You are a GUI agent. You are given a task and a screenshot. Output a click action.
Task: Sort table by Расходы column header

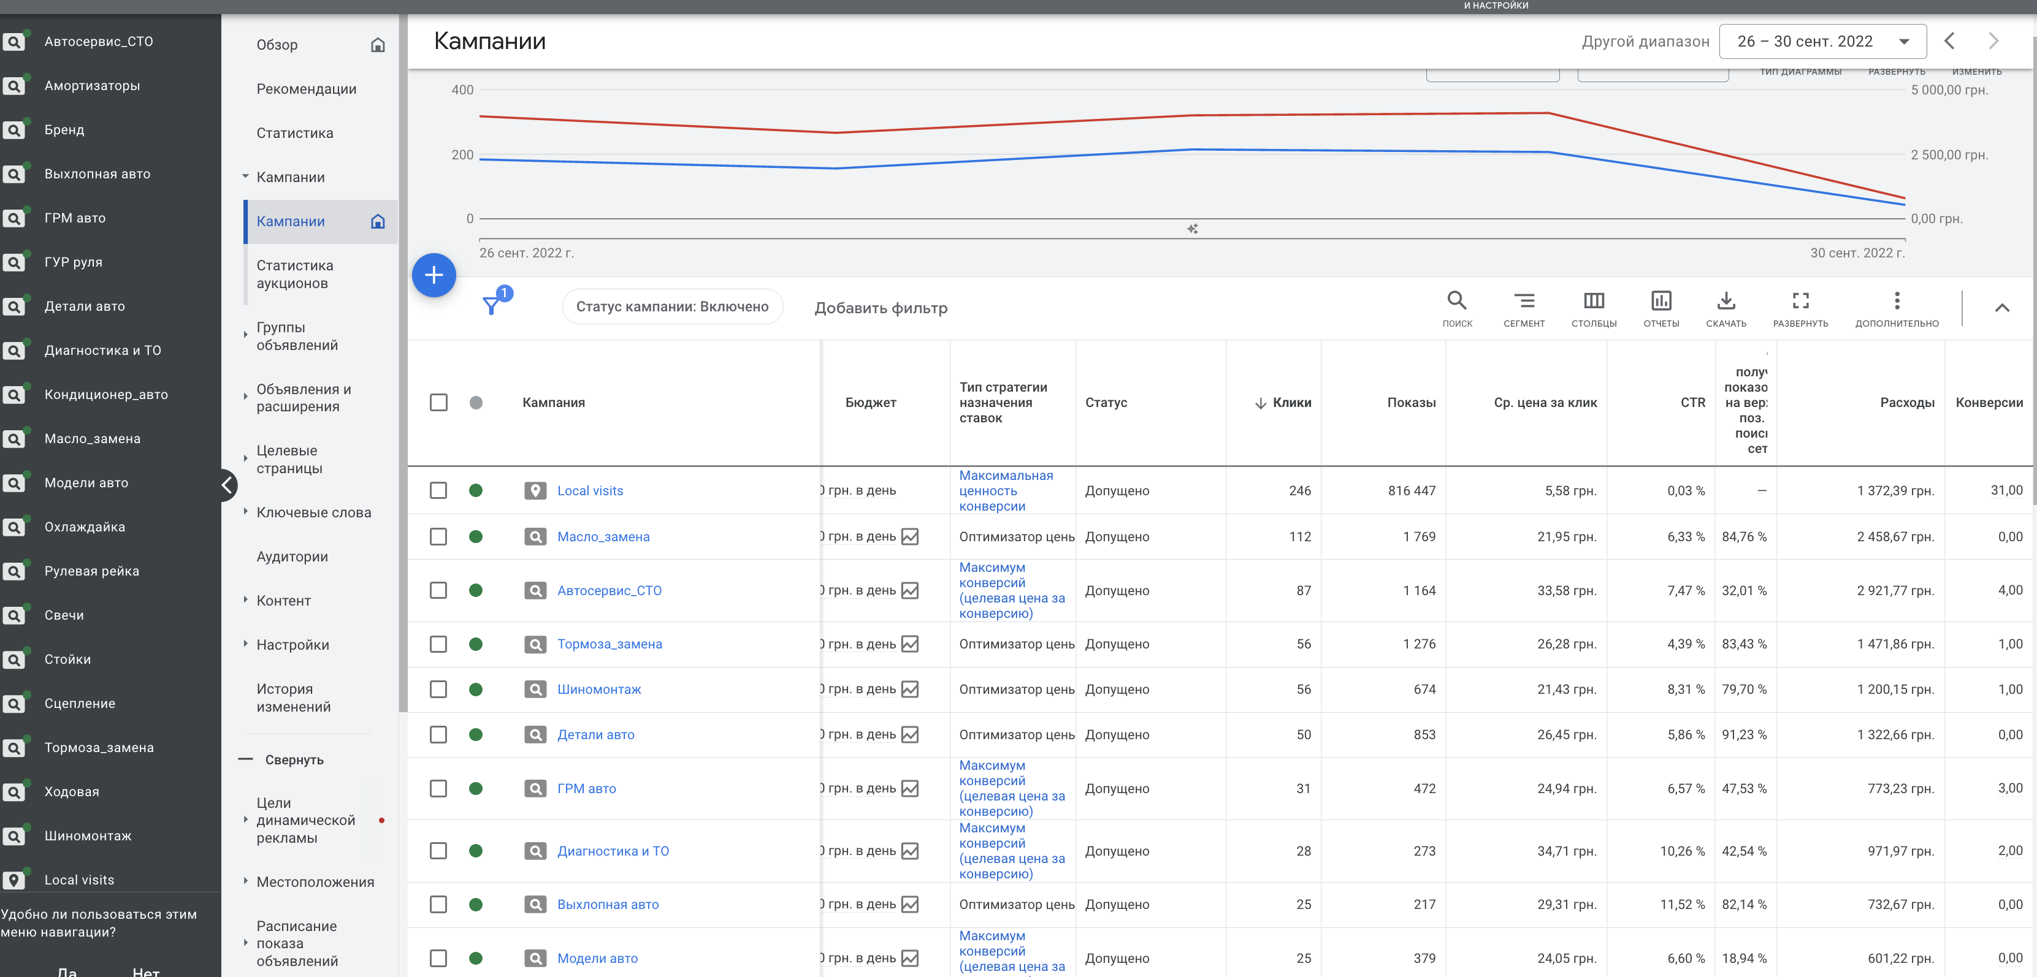coord(1906,402)
